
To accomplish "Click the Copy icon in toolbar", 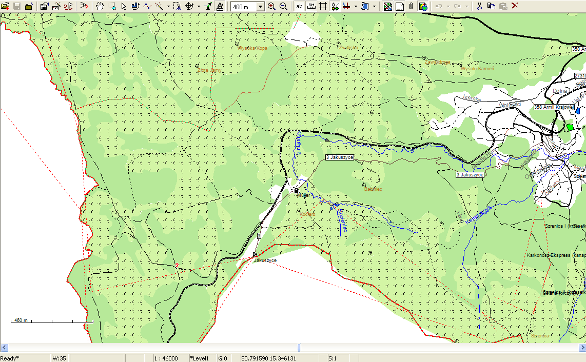I will (x=491, y=6).
